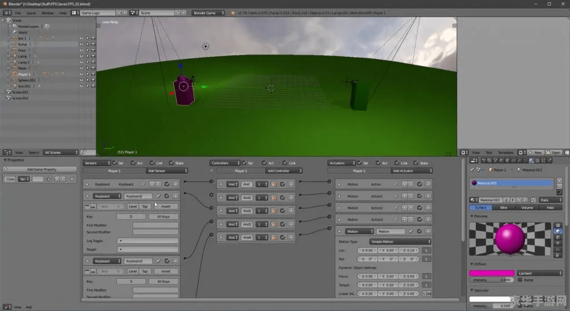The width and height of the screenshot is (570, 311).
Task: Open the Blender Game engine dropdown
Action: (x=208, y=13)
